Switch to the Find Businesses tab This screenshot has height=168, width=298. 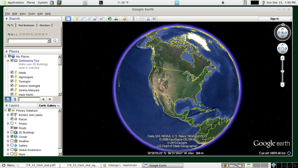(26, 25)
